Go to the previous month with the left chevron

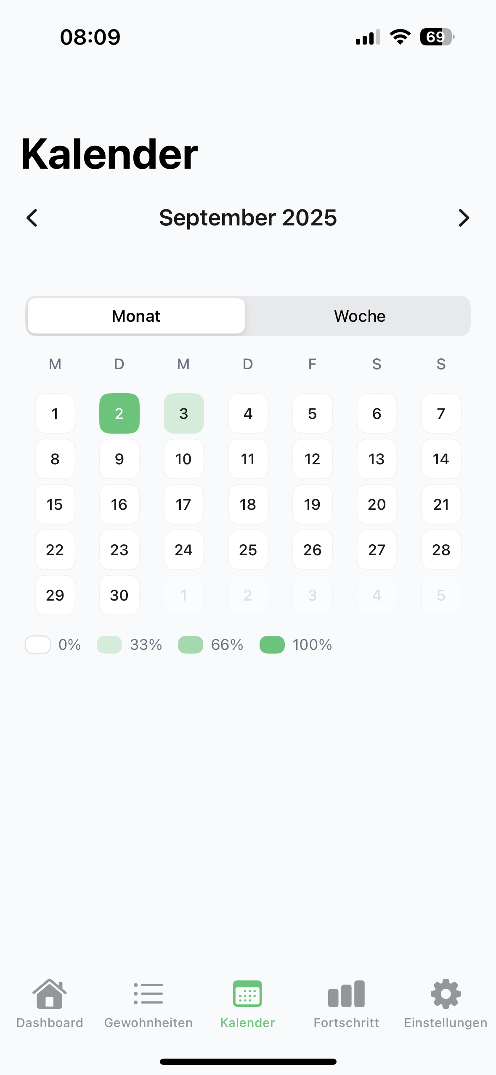tap(32, 218)
